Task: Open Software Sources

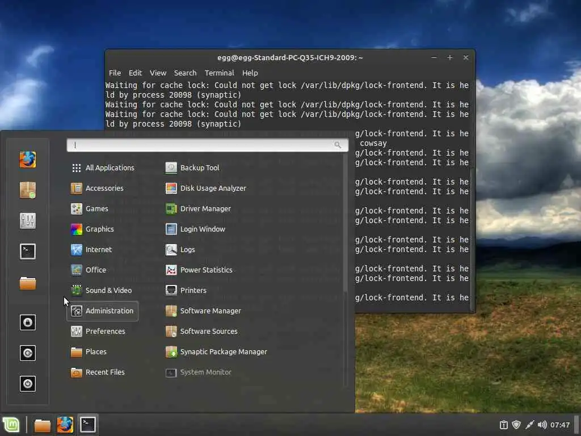Action: click(201, 332)
